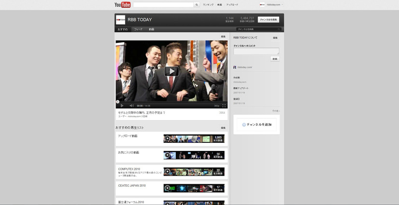
Task: Click 編集 next to おすすめの再生リスト
Action: 223,128
